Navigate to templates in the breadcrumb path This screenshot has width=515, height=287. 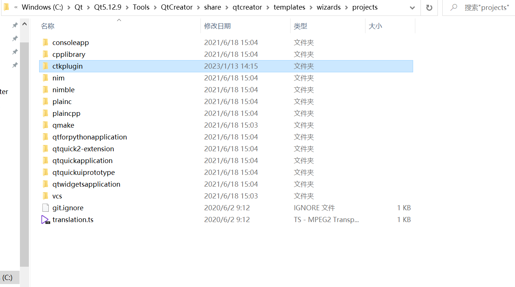[289, 7]
